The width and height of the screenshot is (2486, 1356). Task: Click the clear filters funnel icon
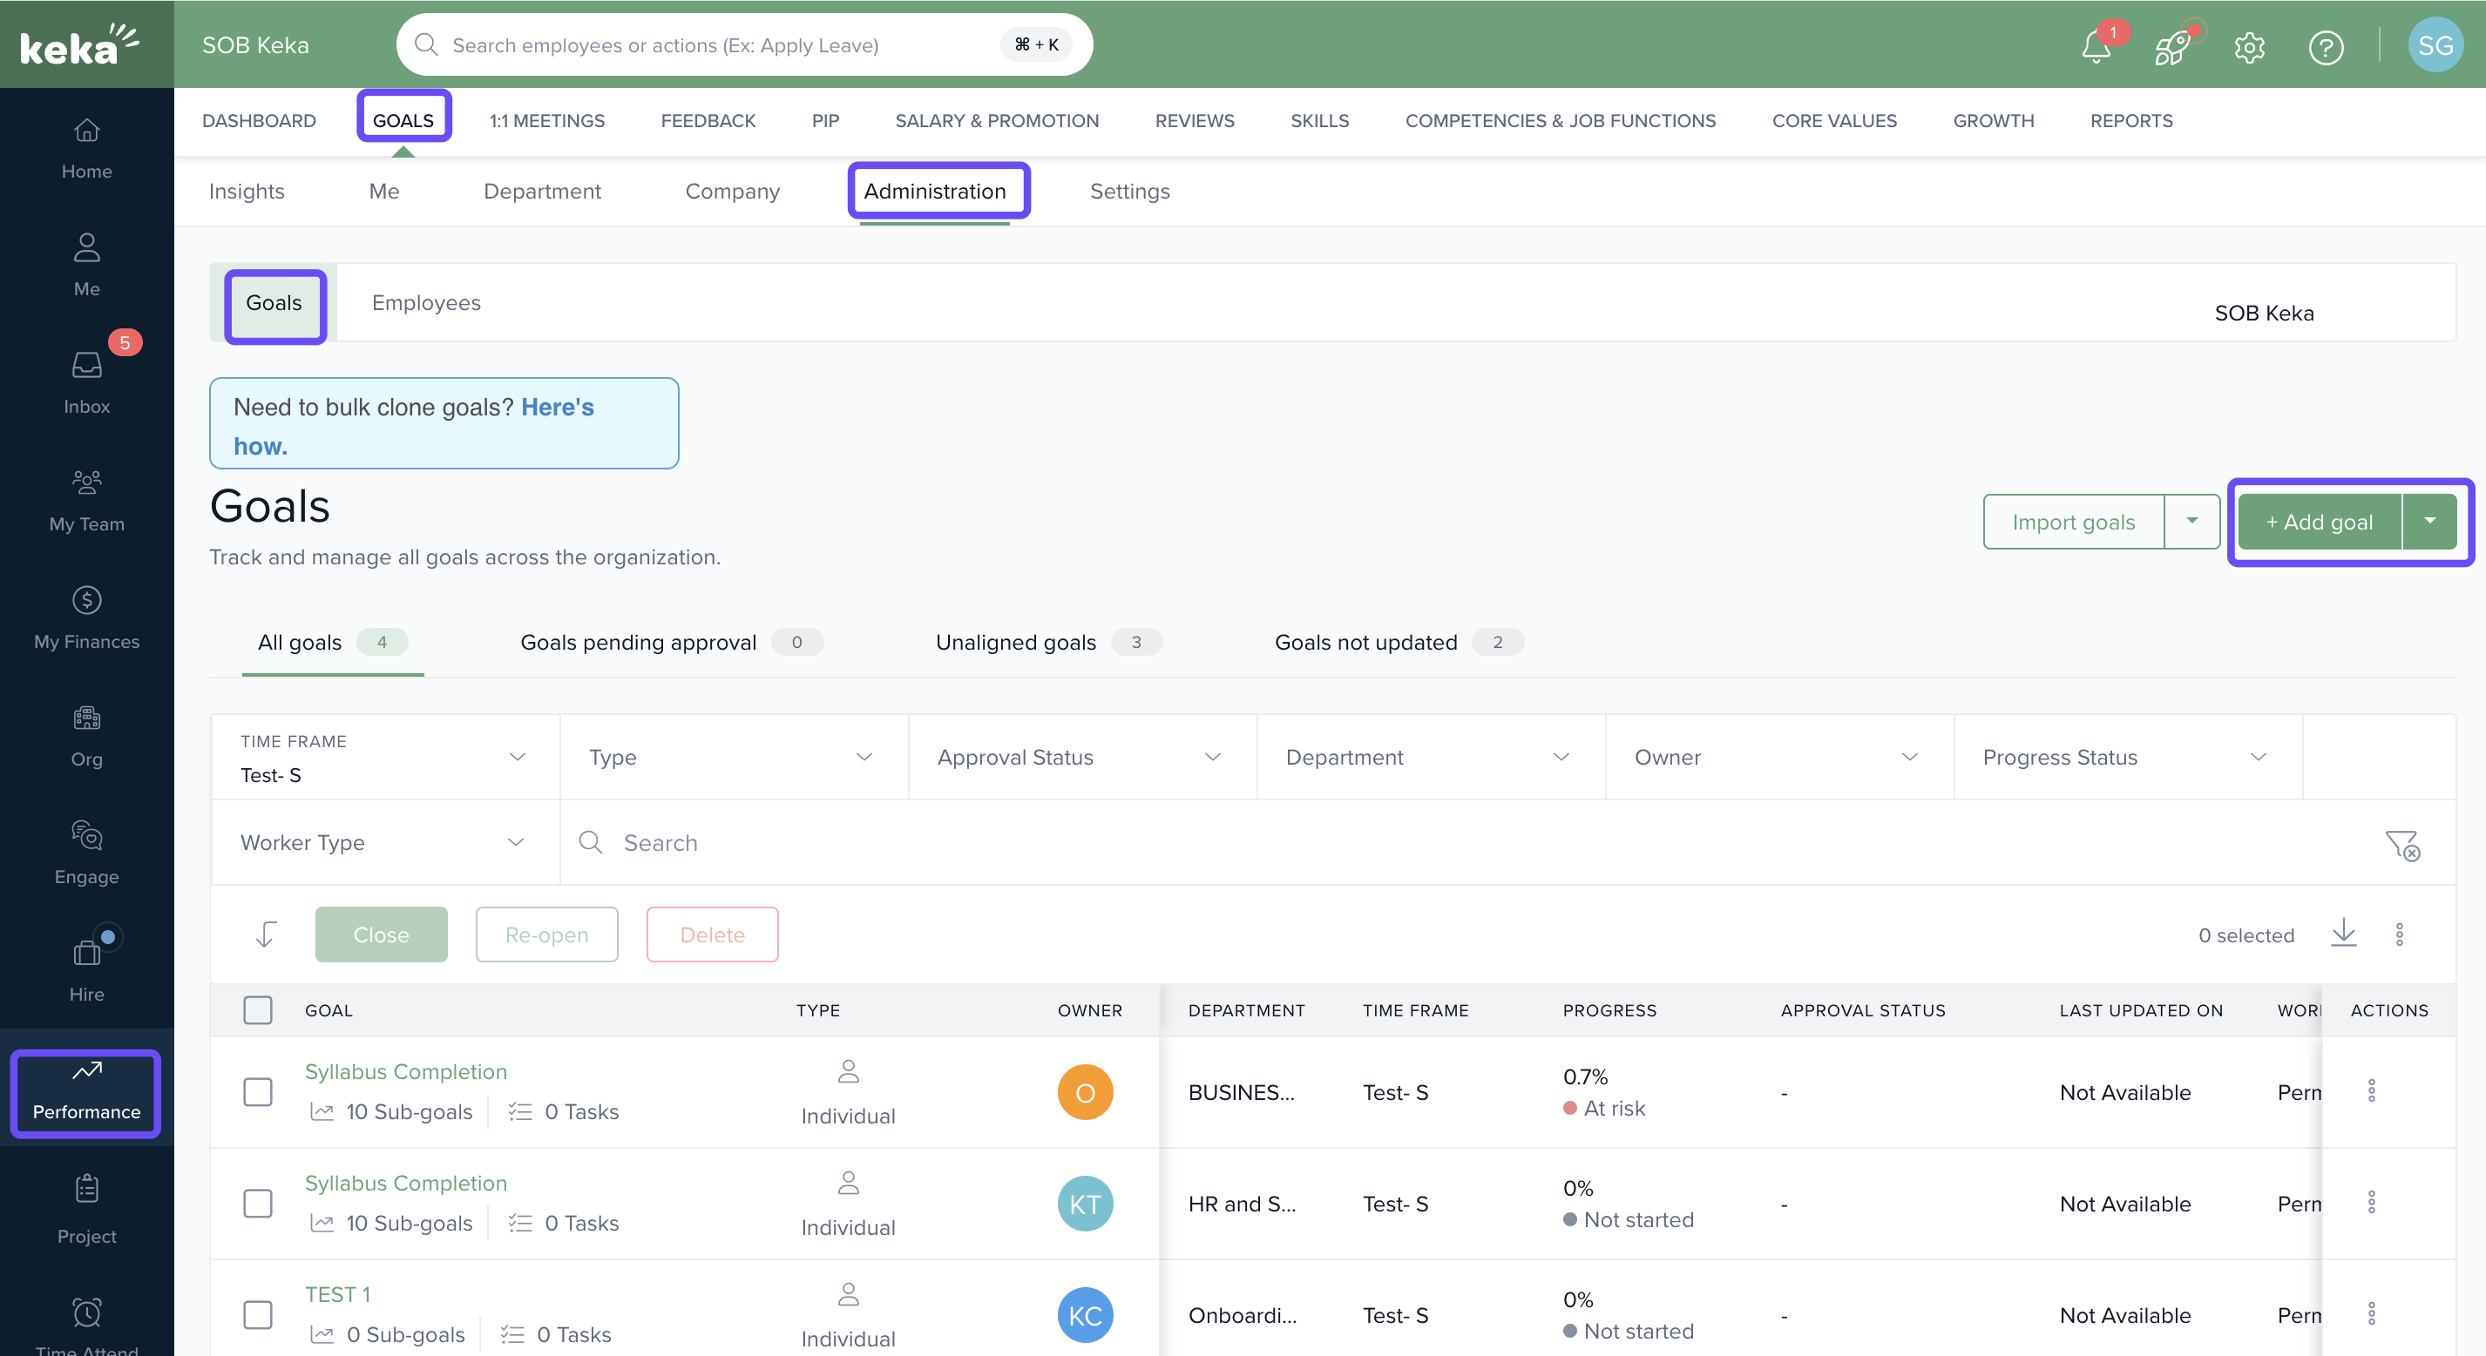(2401, 845)
